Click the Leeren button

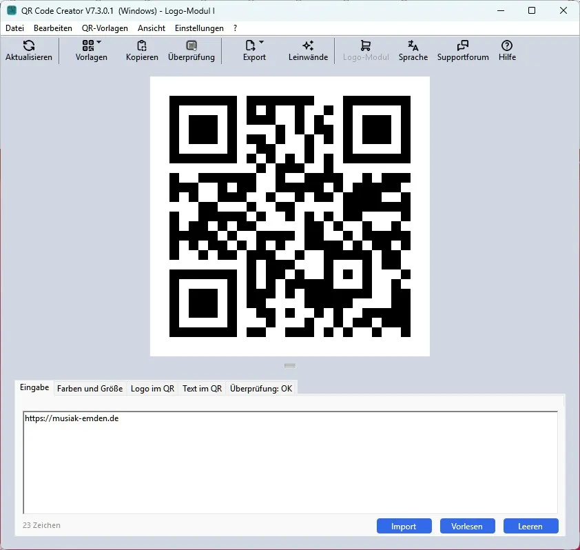click(530, 526)
